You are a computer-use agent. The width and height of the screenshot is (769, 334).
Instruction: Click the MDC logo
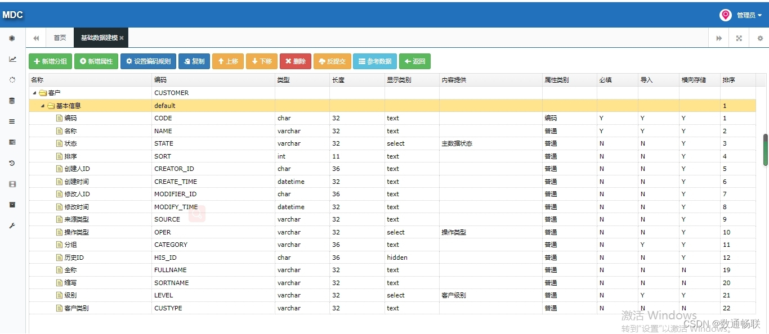point(12,15)
